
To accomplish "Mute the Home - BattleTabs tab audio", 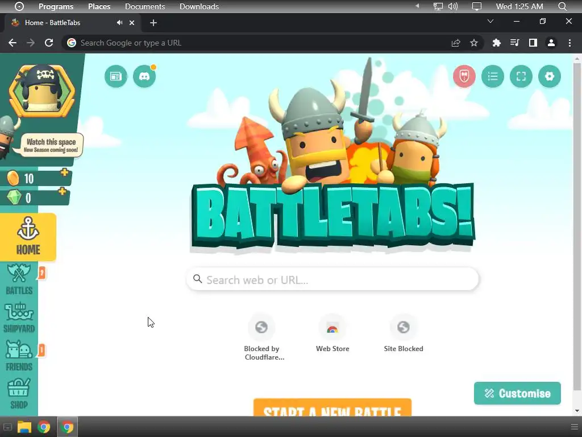I will [x=119, y=23].
